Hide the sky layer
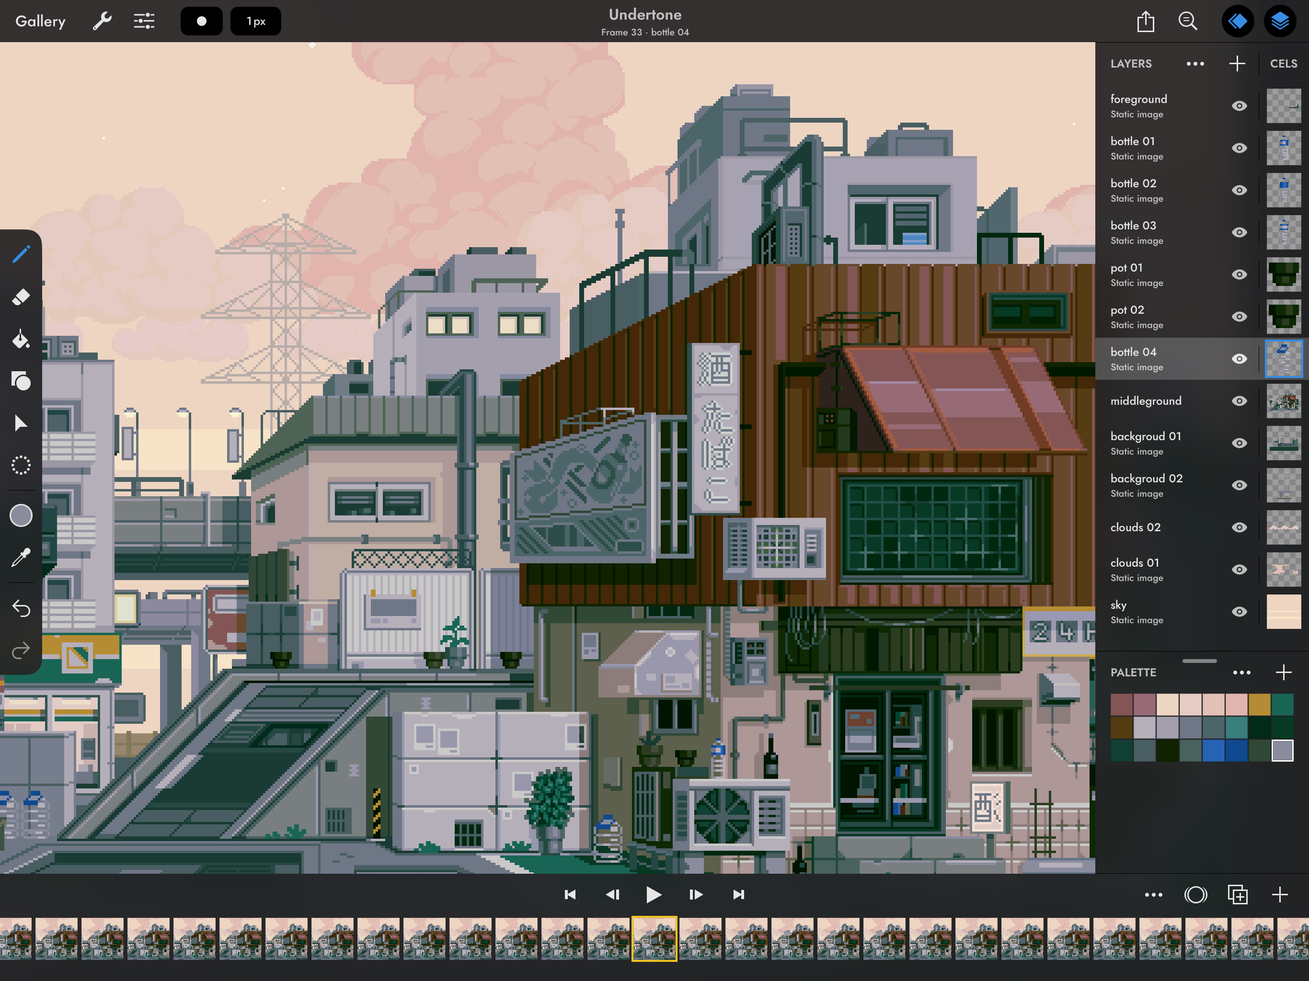 pos(1239,612)
